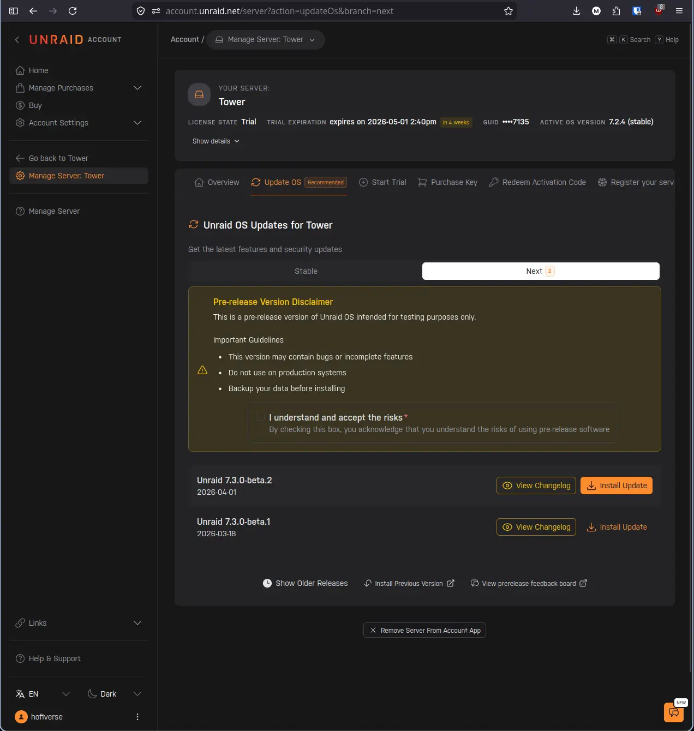Click the active OS version 7.2.4 (stable)
694x731 pixels.
[631, 122]
